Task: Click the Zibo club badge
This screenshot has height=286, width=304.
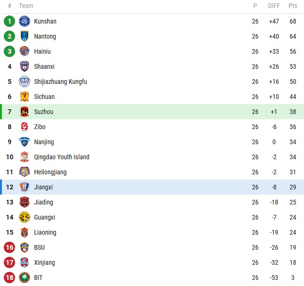Action: [x=25, y=127]
